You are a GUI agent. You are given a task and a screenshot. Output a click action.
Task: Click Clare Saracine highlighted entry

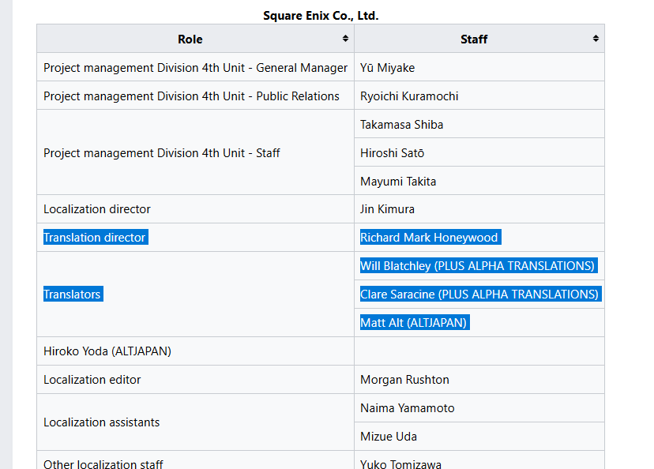click(x=480, y=294)
